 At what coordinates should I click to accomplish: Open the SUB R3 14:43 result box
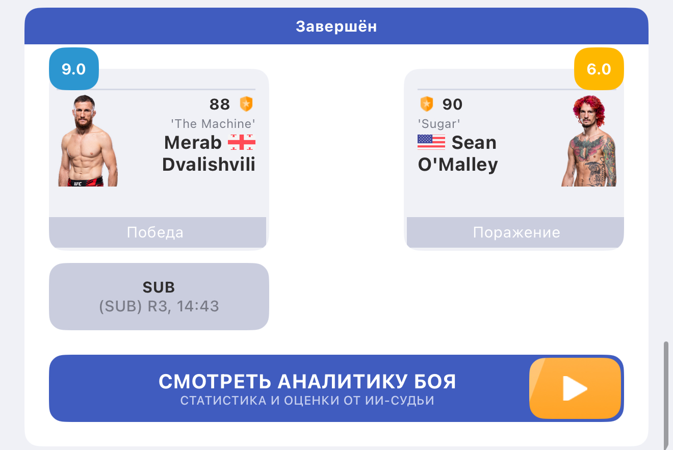[x=159, y=297]
